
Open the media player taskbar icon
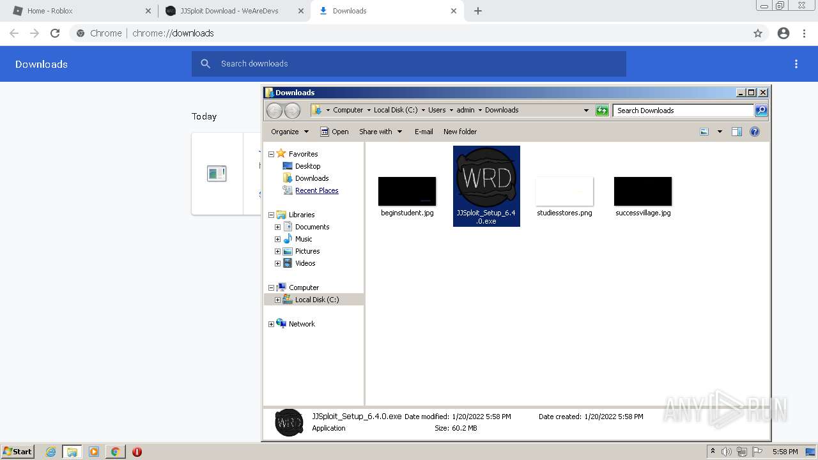pos(94,452)
